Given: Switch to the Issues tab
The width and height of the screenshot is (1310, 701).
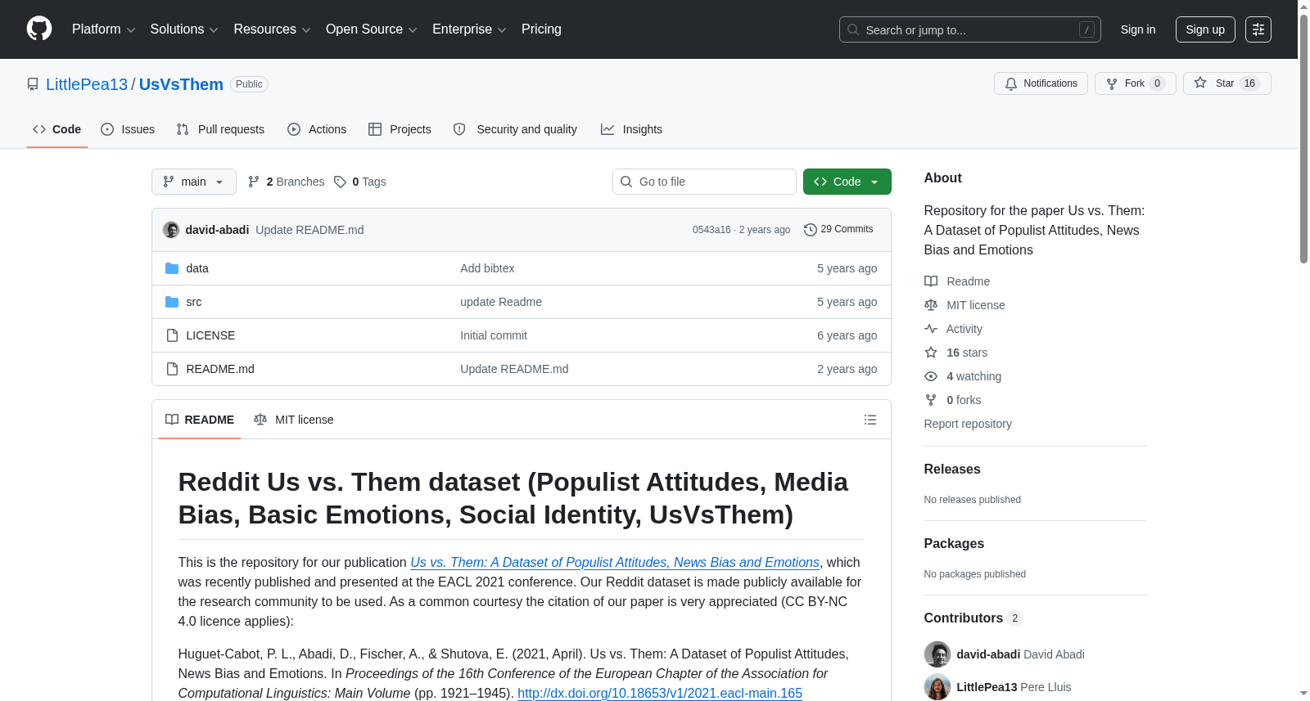Looking at the screenshot, I should click(x=128, y=129).
